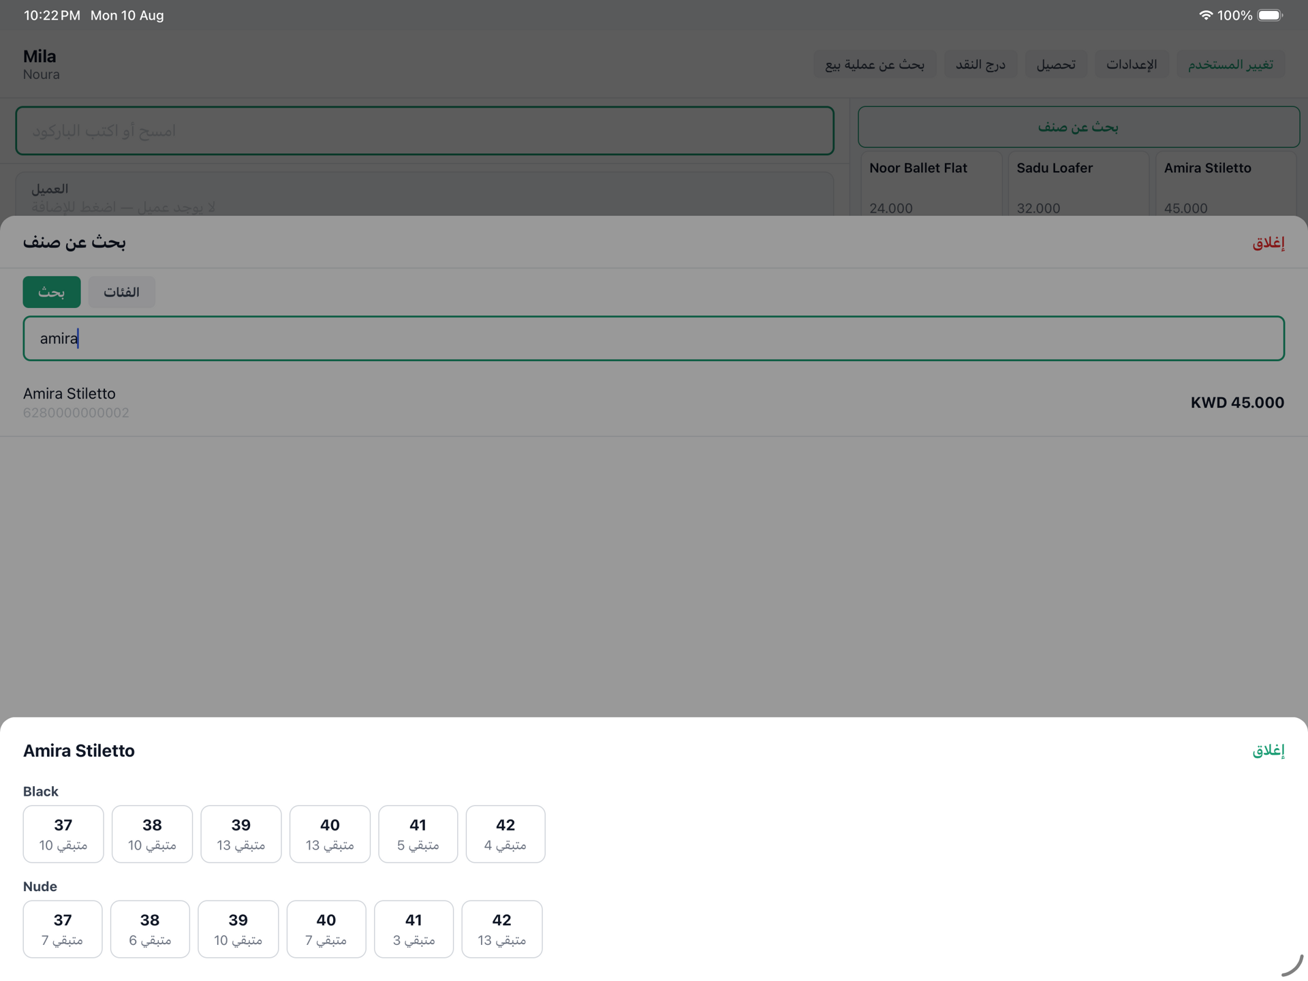Click تغيير المستخدم switch user
Image resolution: width=1308 pixels, height=981 pixels.
tap(1230, 64)
